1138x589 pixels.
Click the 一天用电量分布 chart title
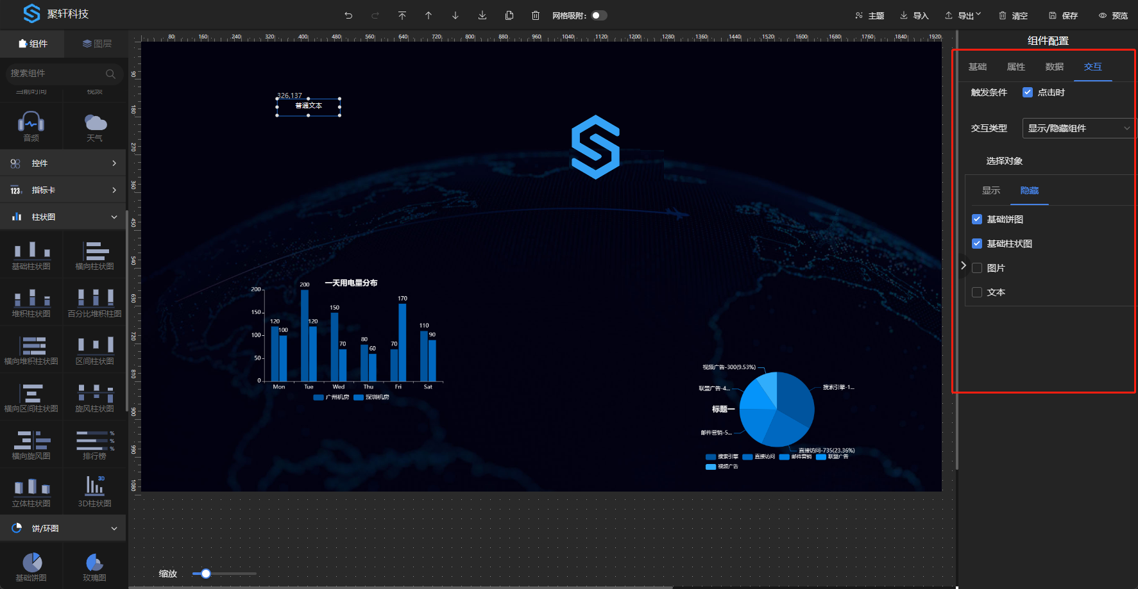(x=351, y=283)
